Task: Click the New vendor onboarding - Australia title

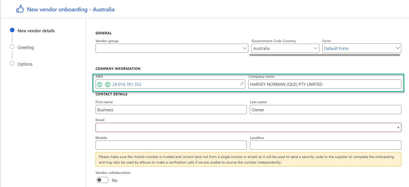Action: (71, 9)
